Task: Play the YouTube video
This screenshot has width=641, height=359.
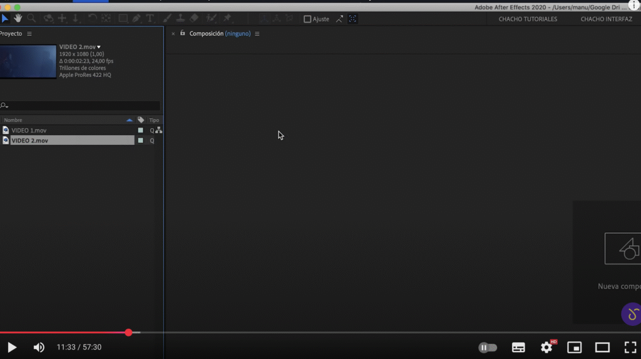Action: (12, 347)
